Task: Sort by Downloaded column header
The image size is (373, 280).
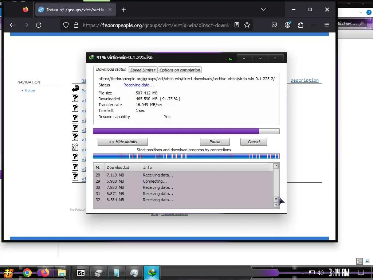Action: coord(122,167)
